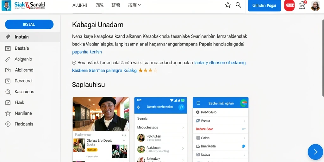Screen dimensions: 324x162
Task: Expand the top navigation dropdown with chevron
Action: coord(134,5)
